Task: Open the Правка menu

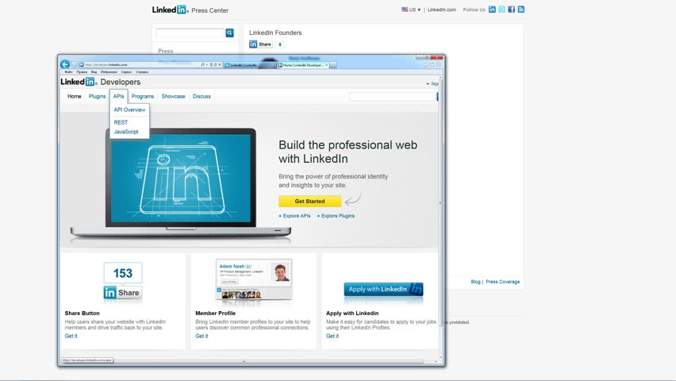Action: [x=82, y=72]
